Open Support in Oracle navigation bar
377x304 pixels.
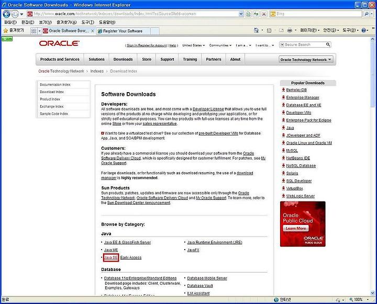tap(167, 59)
